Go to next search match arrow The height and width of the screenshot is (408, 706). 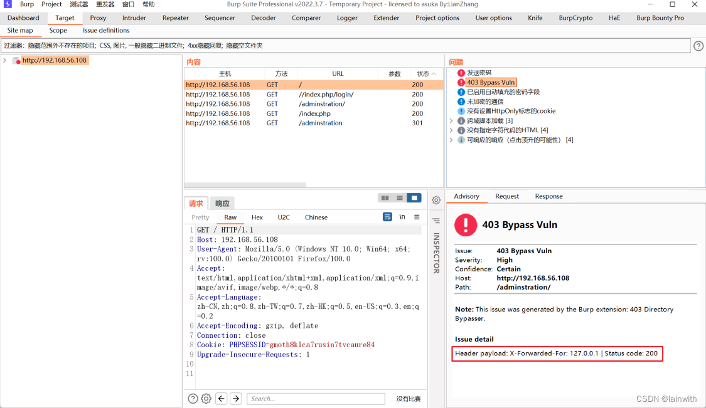236,399
